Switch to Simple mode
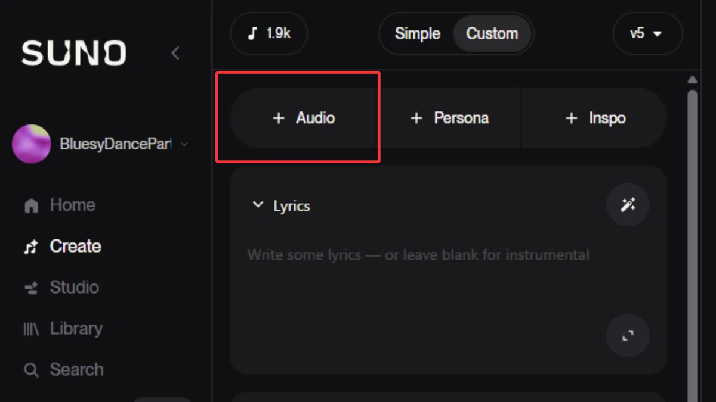716x402 pixels. [418, 33]
